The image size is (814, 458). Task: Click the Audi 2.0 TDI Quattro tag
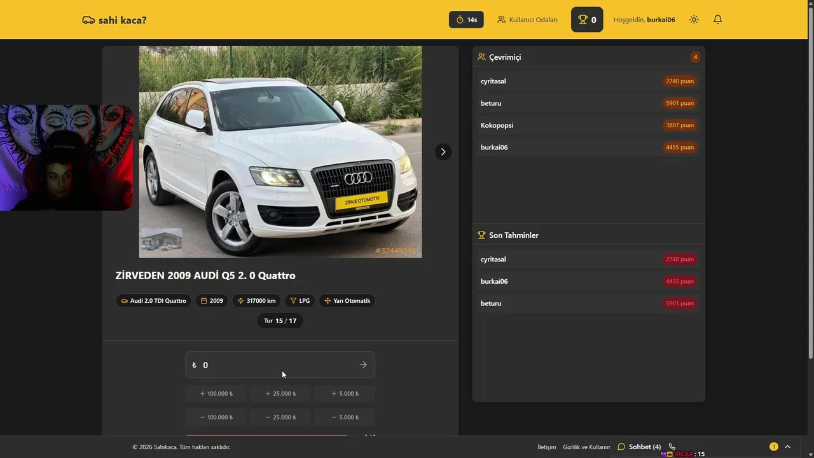tap(153, 301)
